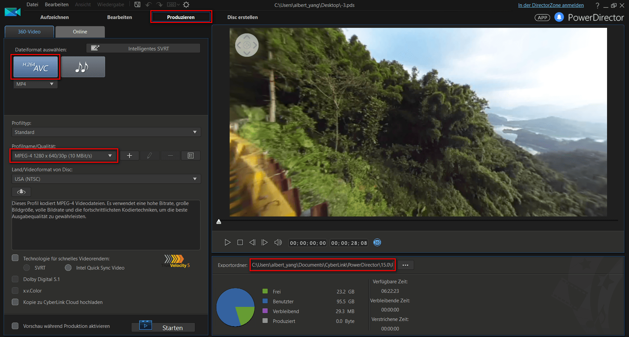Stop the preview playback
The width and height of the screenshot is (629, 337).
click(240, 242)
